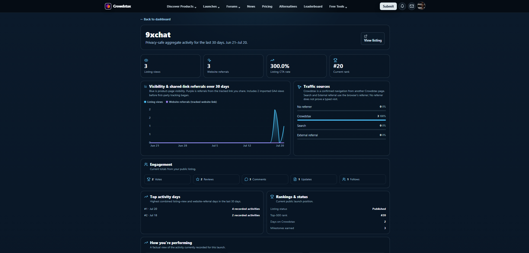Open the notifications bell icon

tap(402, 6)
